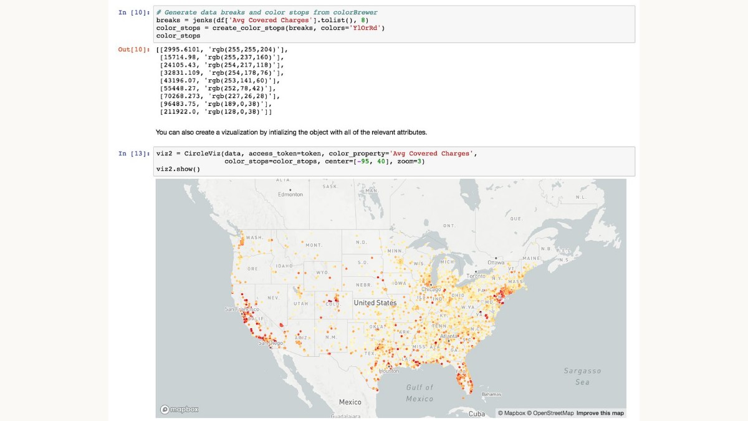This screenshot has height=421, width=748.
Task: Click output row 96483.75 rgb(189,0,38)
Action: (217, 104)
